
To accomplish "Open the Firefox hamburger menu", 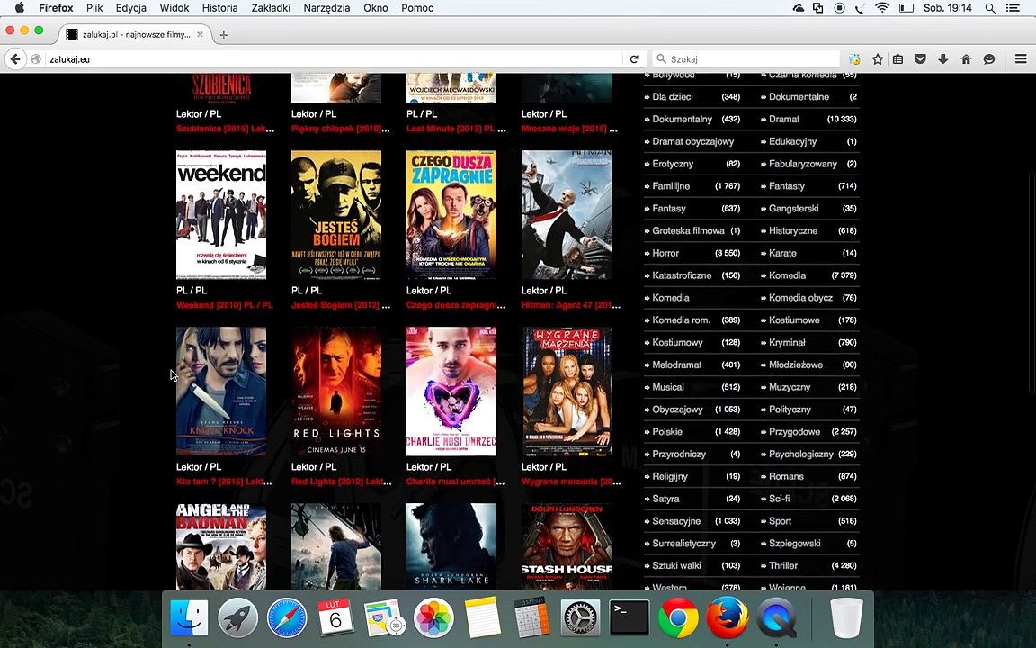I will click(1021, 58).
